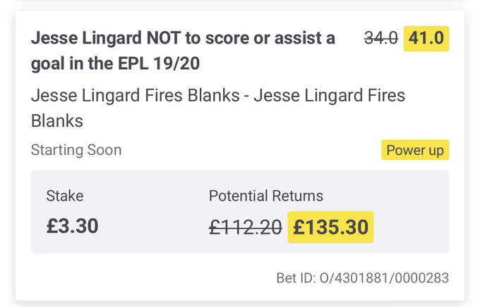The image size is (480, 307).
Task: Click the Starting Soon status text
Action: 76,150
